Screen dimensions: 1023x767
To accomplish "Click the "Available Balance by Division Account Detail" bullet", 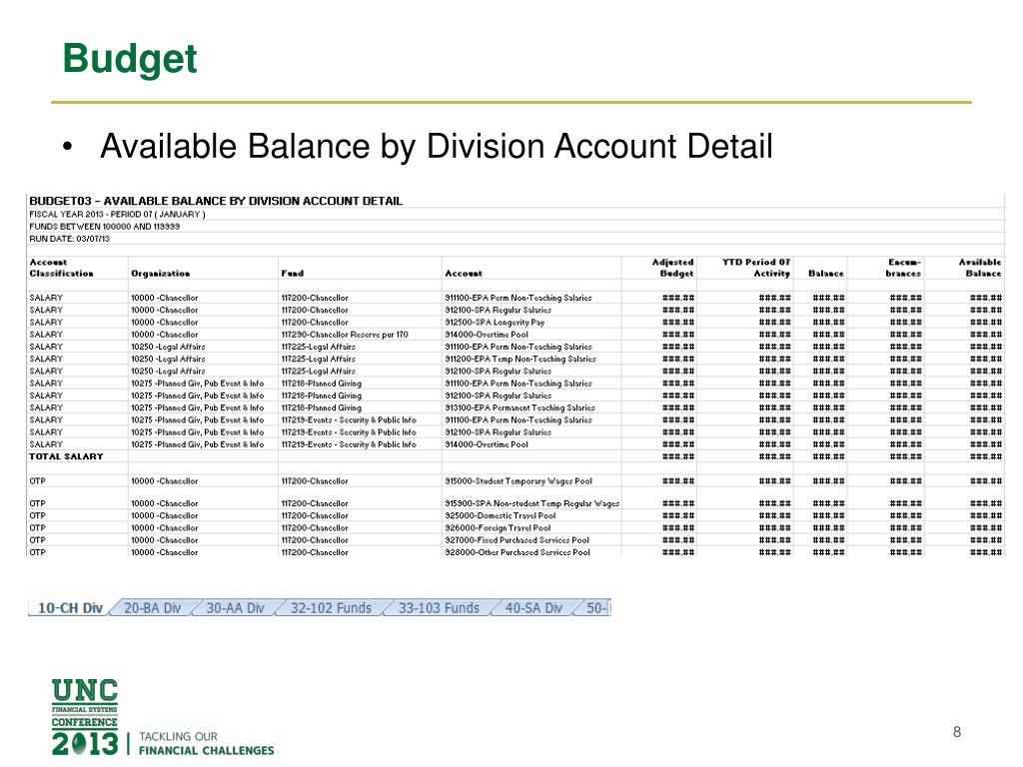I will click(x=436, y=146).
